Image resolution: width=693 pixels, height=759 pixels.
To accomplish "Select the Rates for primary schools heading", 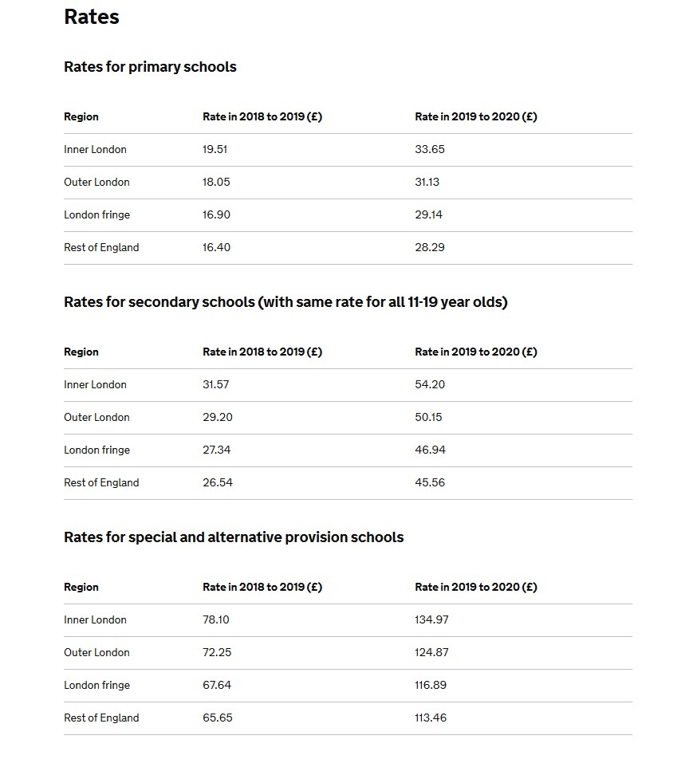I will [x=150, y=67].
